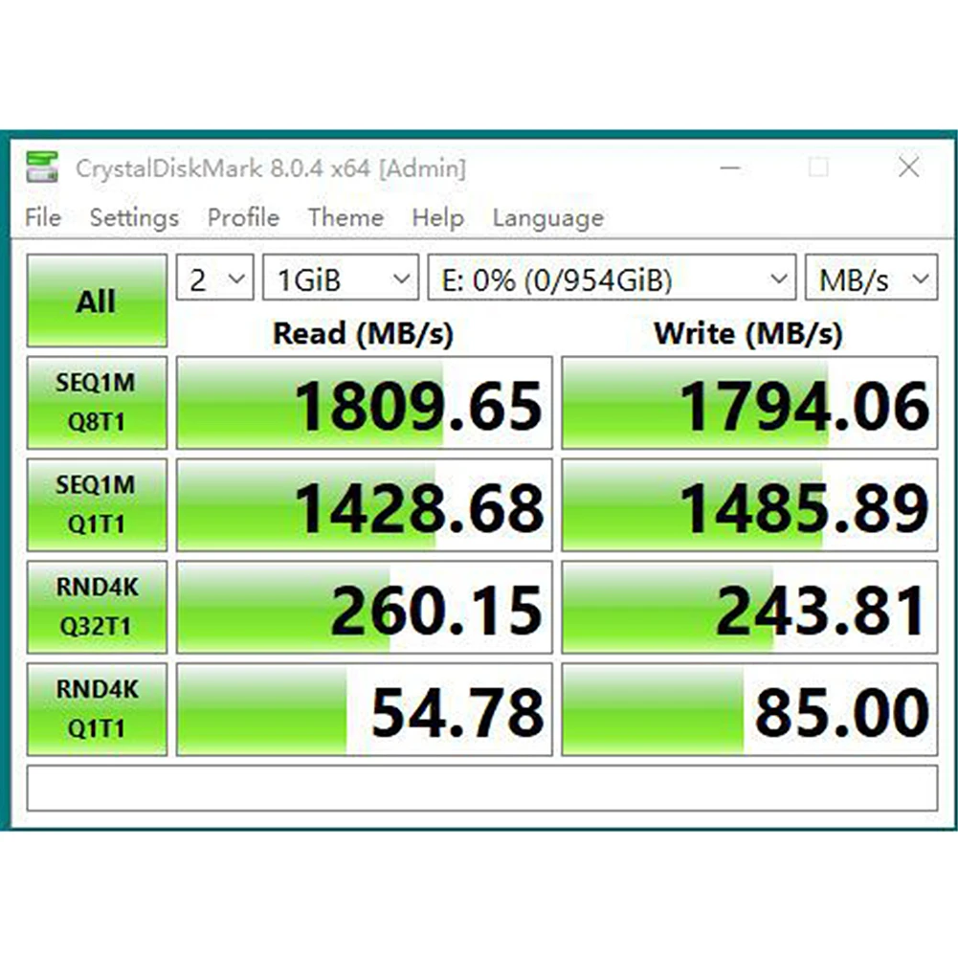Start the SEQ1M Q1T1 test
The height and width of the screenshot is (958, 958).
[x=97, y=504]
